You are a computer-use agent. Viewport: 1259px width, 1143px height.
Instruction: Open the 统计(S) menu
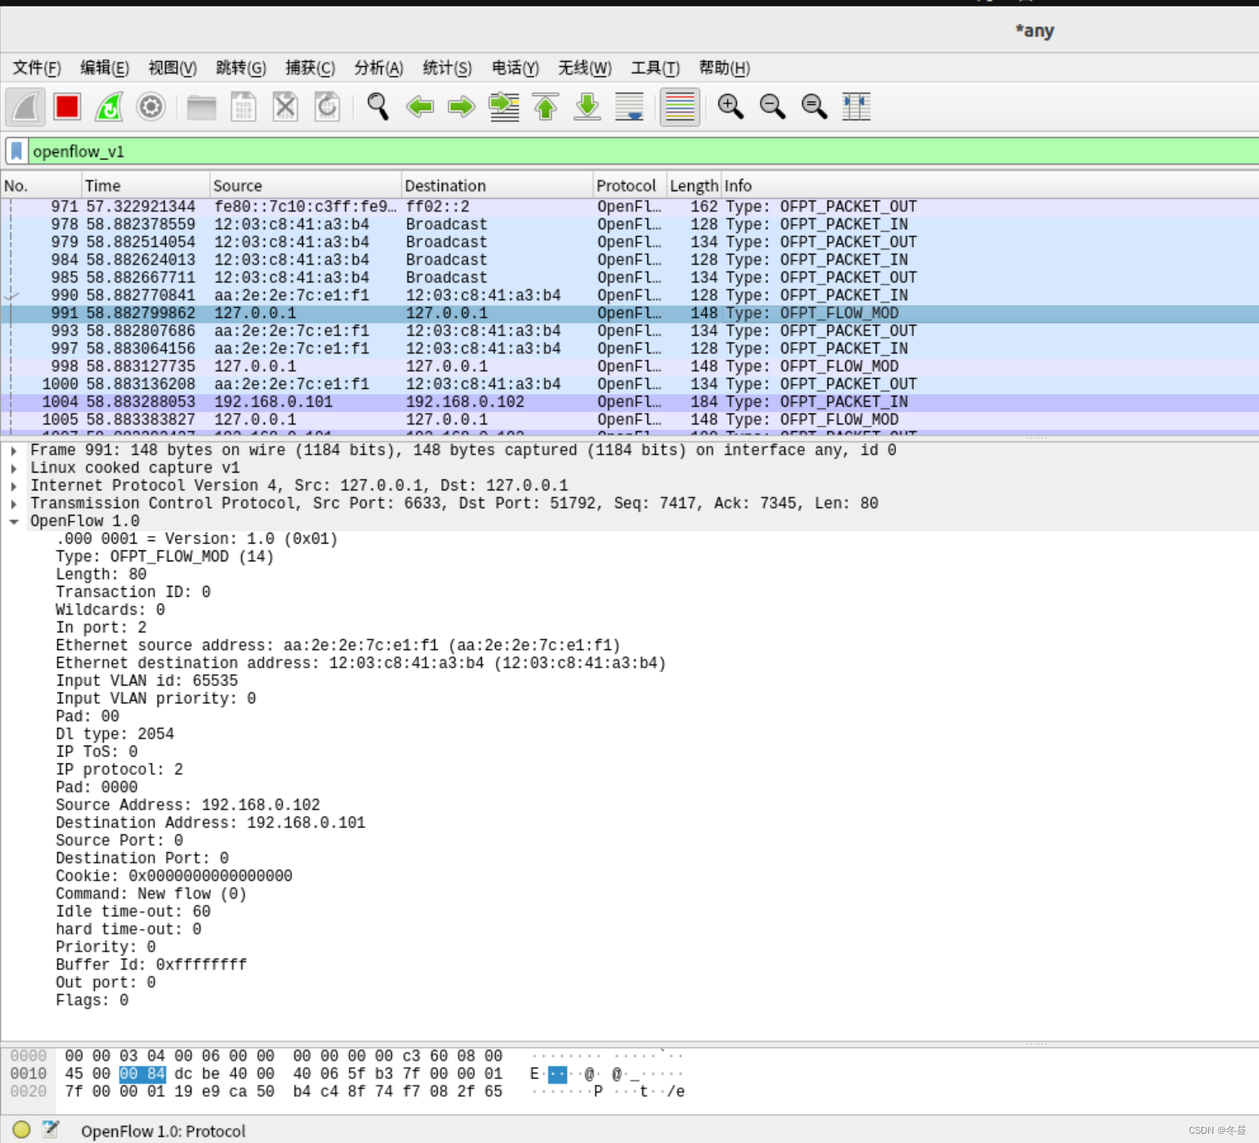click(447, 68)
